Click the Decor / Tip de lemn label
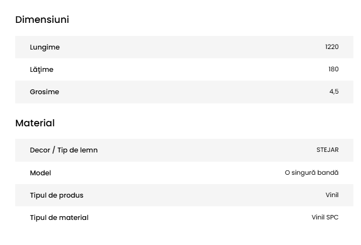Viewport: 361px width, 245px height. point(64,150)
